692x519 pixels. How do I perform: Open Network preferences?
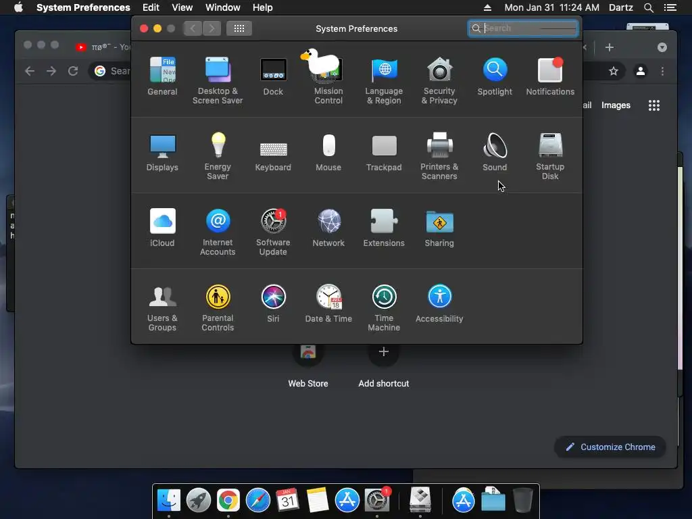[x=328, y=228]
